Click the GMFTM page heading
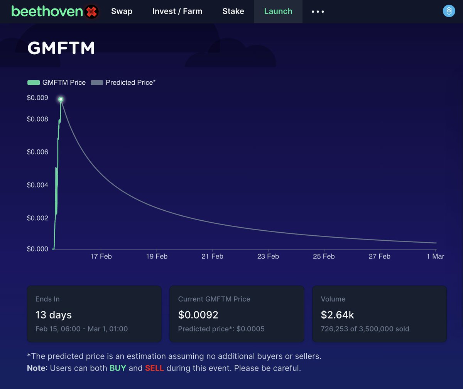463x389 pixels. click(x=61, y=48)
